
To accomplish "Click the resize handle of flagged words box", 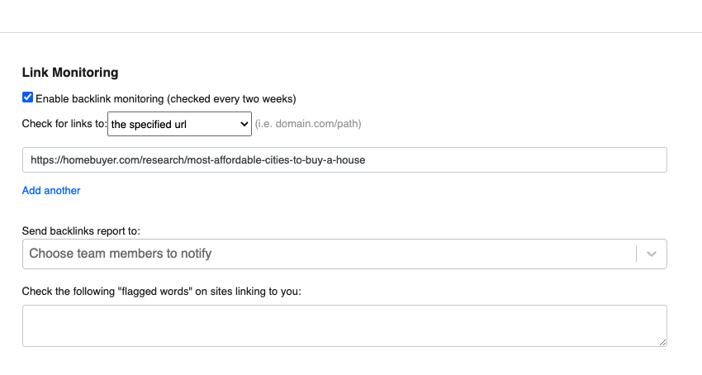I will tap(662, 342).
